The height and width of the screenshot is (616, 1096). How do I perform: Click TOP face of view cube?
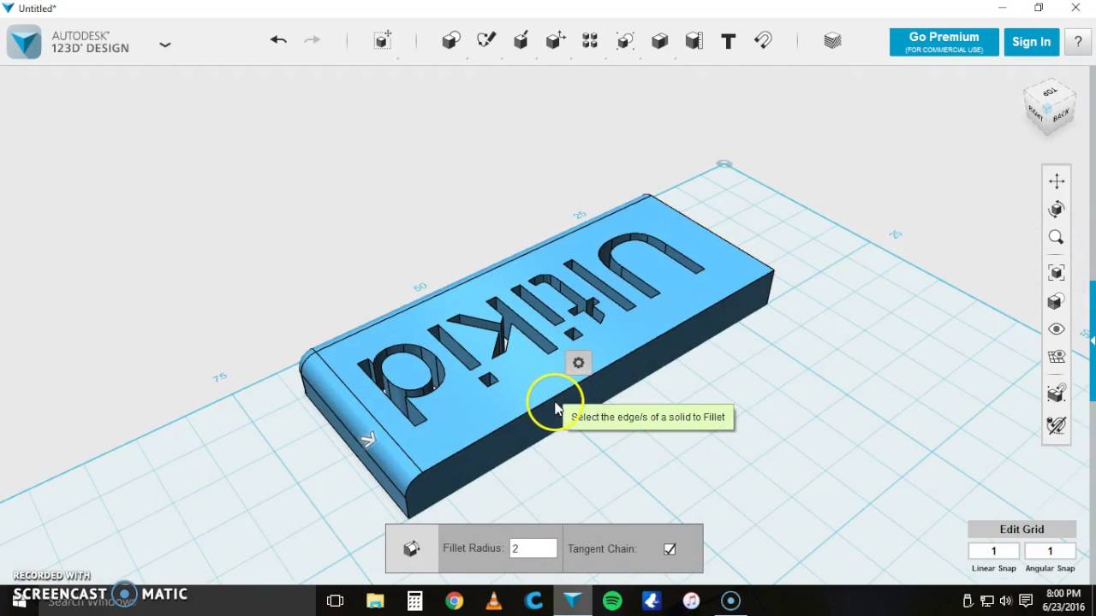(1050, 92)
